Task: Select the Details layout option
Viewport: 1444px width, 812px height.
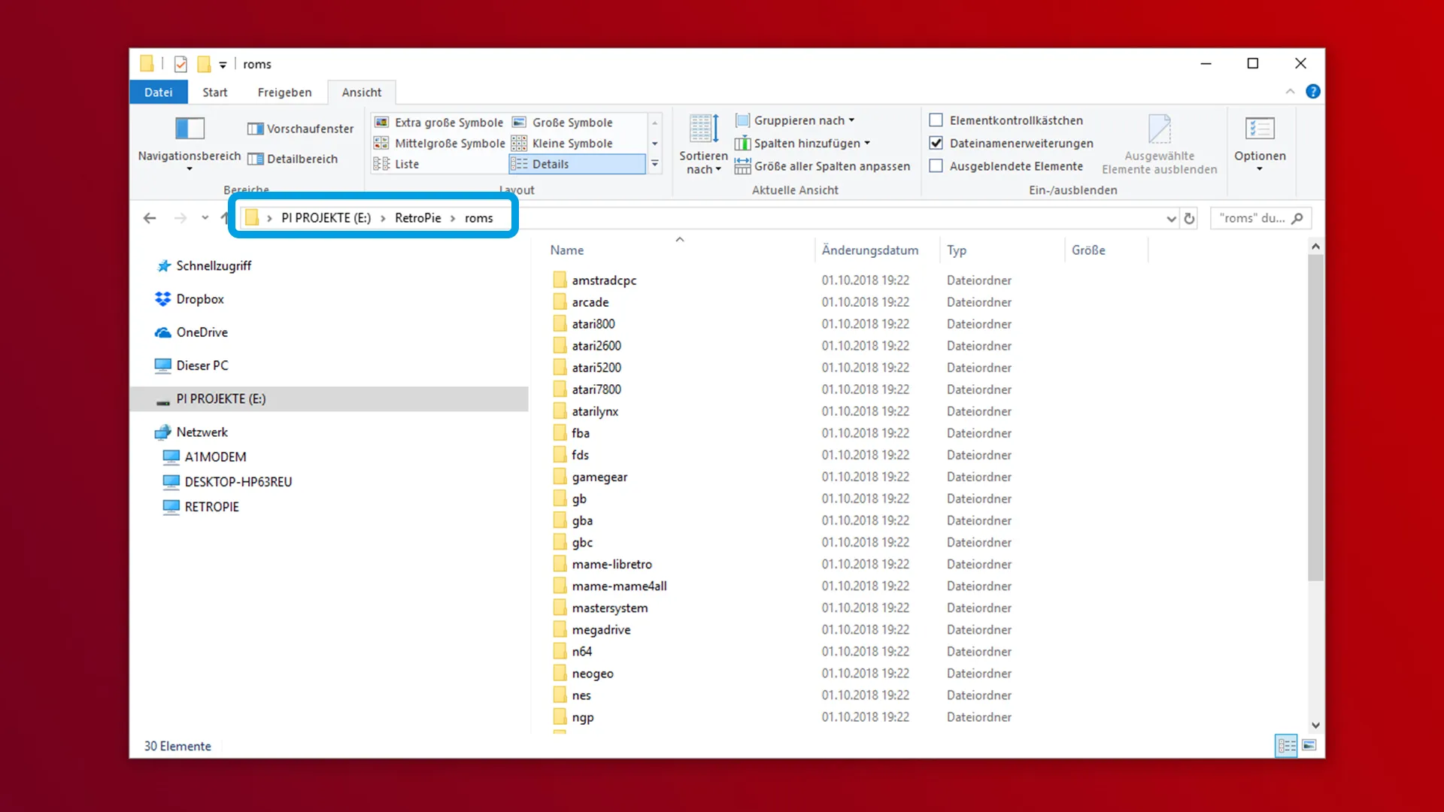Action: pos(577,164)
